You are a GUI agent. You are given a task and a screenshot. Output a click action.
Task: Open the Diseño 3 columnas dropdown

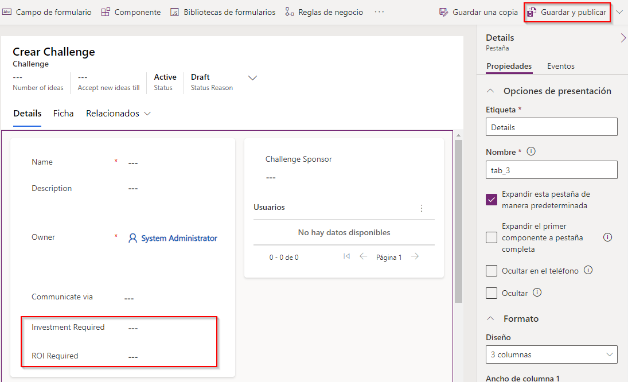[551, 354]
